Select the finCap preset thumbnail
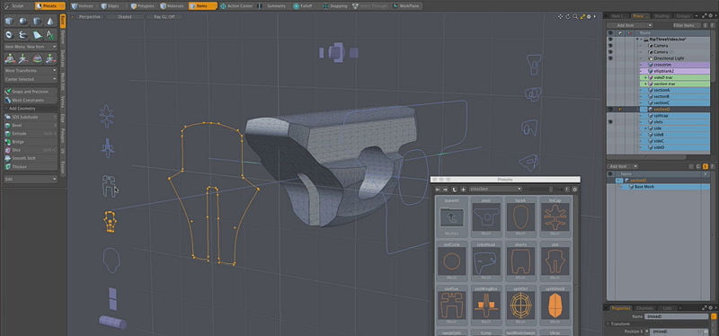The width and height of the screenshot is (719, 336). (x=555, y=217)
